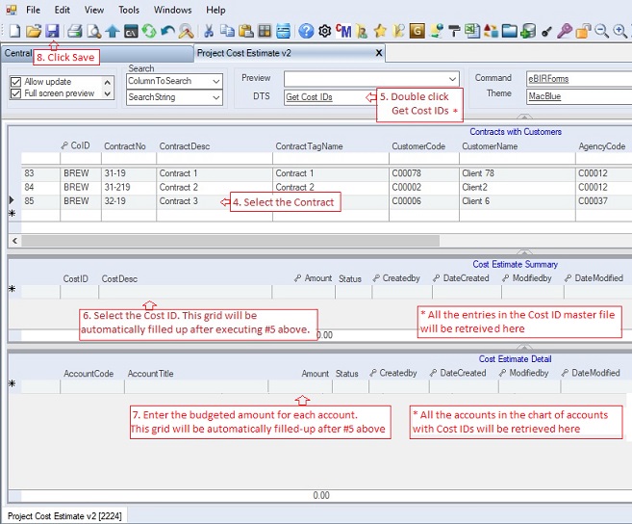Toggle the Allow update checkbox
The height and width of the screenshot is (524, 632).
tap(15, 82)
